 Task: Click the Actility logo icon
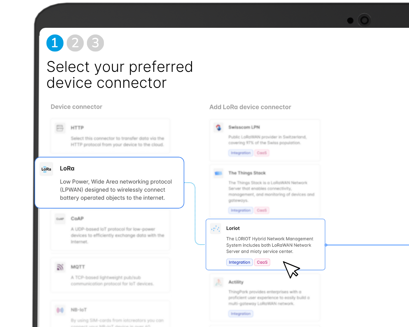pos(219,282)
